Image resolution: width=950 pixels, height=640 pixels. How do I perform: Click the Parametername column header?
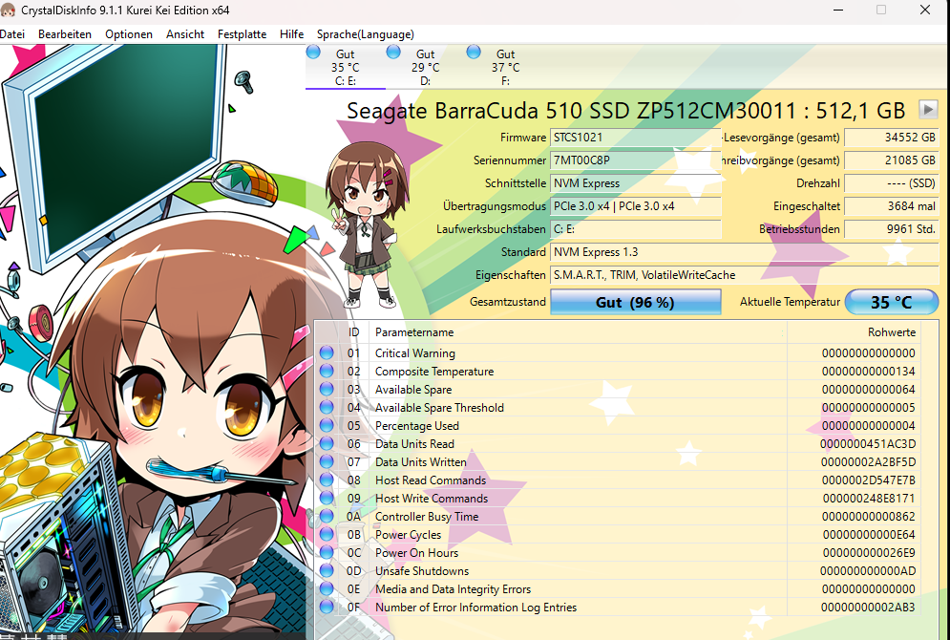click(x=578, y=332)
